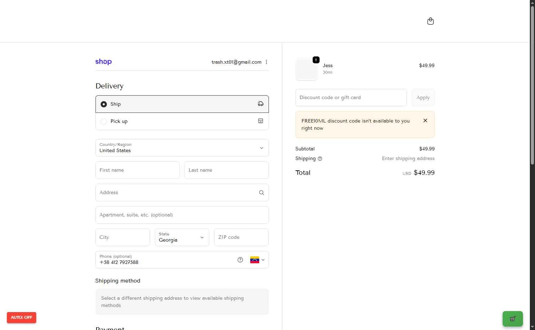Select the Ship delivery option
This screenshot has height=330, width=535.
coord(182,104)
